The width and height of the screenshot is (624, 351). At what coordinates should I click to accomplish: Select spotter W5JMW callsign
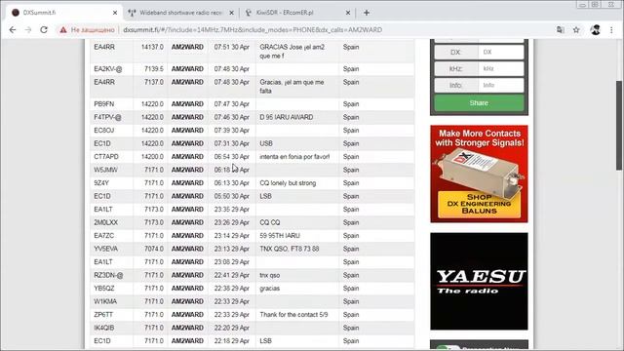click(x=105, y=170)
